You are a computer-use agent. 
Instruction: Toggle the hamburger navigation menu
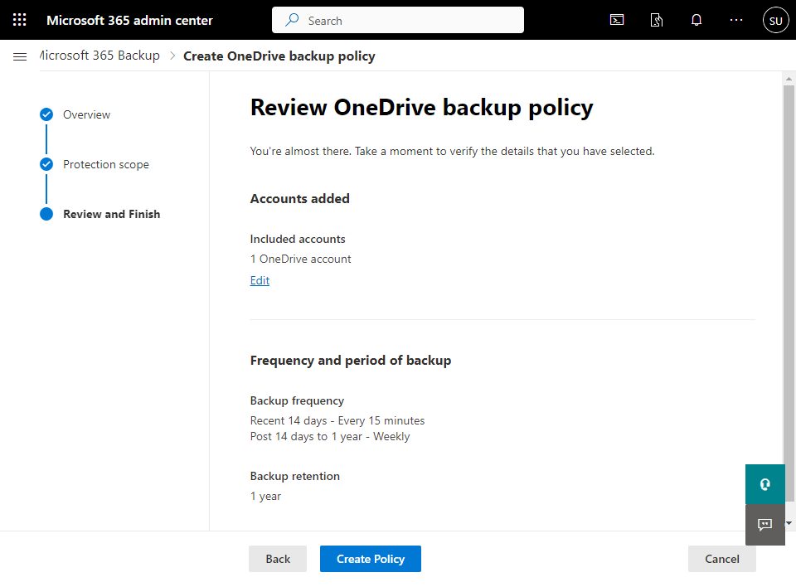pos(20,56)
